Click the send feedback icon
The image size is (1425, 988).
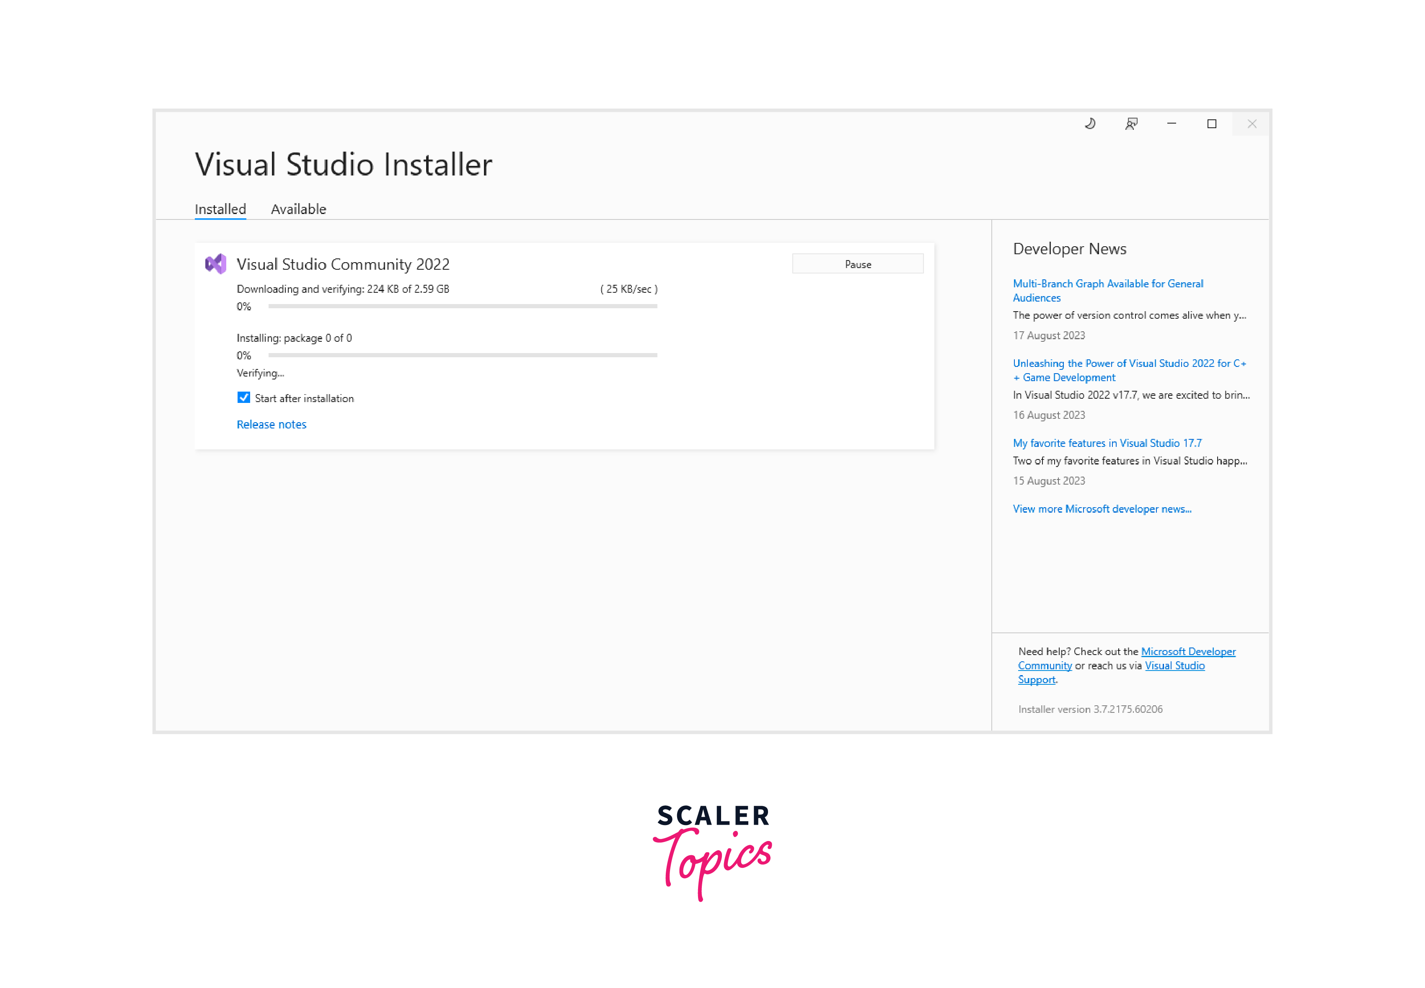tap(1131, 124)
